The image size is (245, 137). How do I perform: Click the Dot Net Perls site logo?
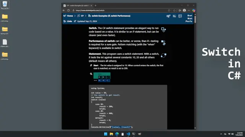click(x=189, y=18)
